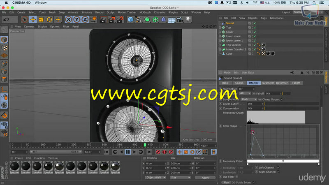Toggle Left Channel checkbox
329x185 pixels.
(x=278, y=168)
